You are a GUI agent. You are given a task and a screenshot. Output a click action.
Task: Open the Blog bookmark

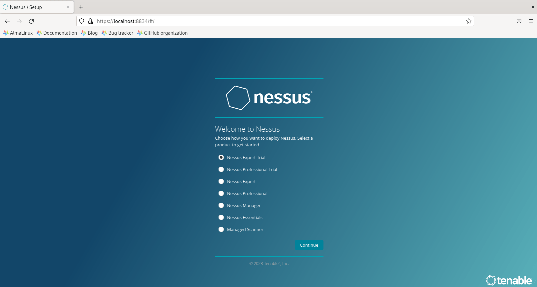(x=89, y=33)
